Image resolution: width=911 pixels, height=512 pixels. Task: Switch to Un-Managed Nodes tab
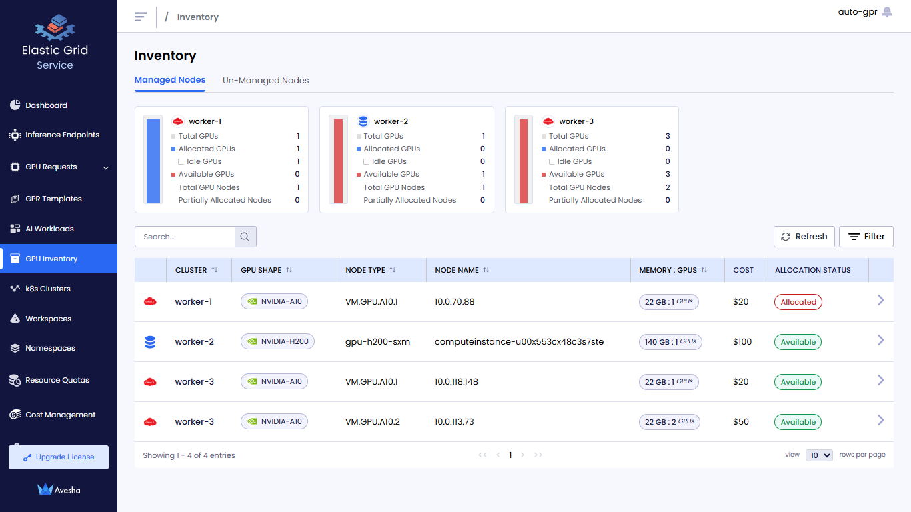[265, 81]
